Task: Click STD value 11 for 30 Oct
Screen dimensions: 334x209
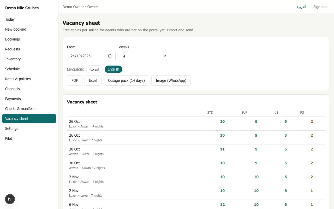Action: [x=222, y=149]
